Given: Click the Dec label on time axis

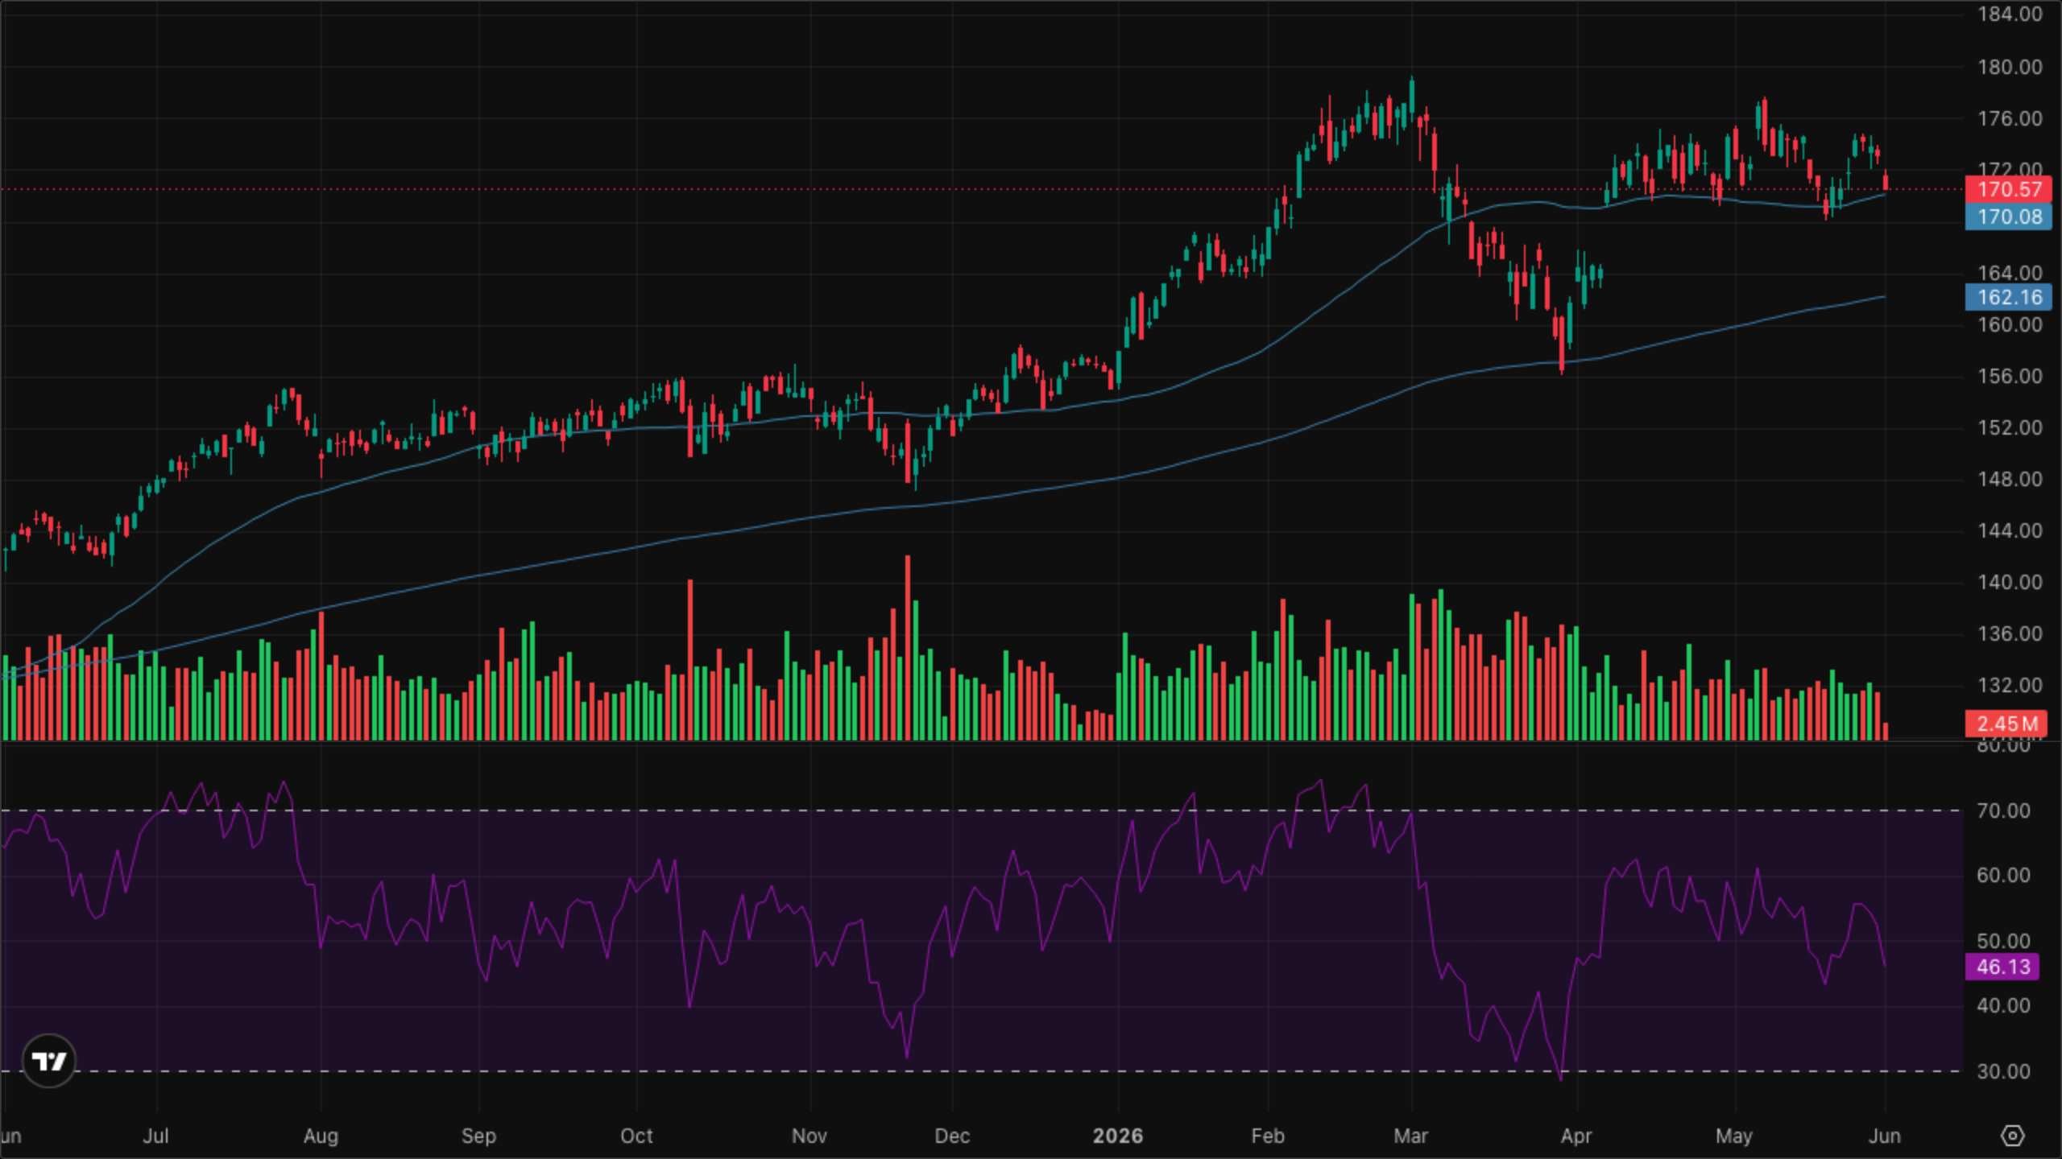Looking at the screenshot, I should click(x=951, y=1136).
